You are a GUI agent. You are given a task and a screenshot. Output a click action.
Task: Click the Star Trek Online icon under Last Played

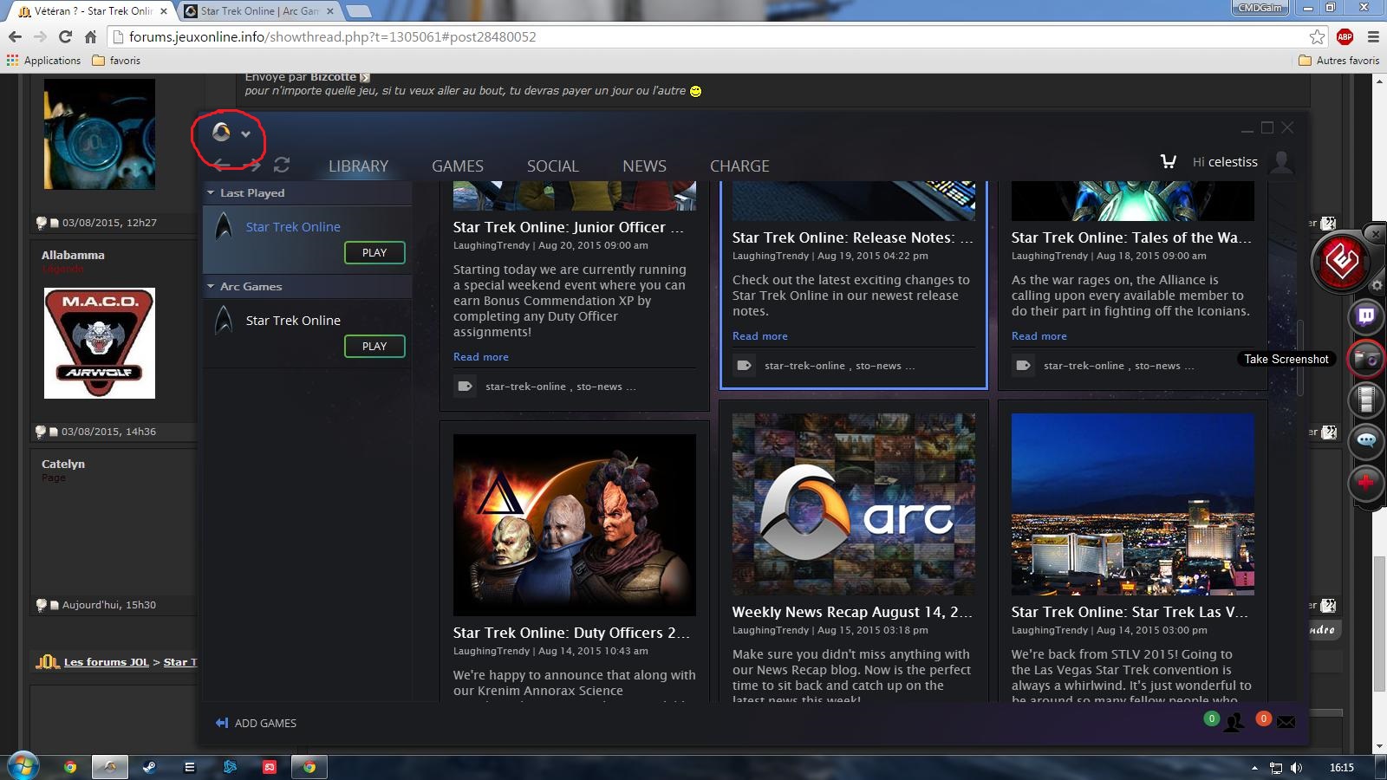point(224,226)
